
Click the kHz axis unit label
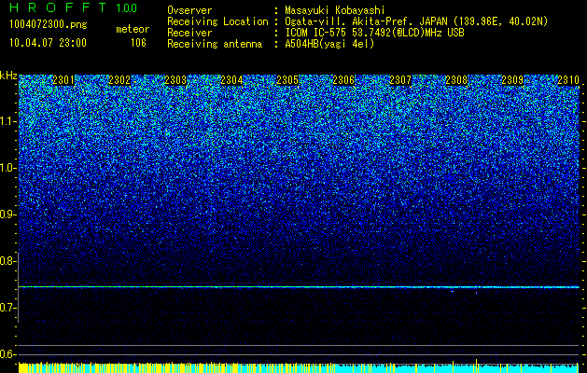click(8, 76)
